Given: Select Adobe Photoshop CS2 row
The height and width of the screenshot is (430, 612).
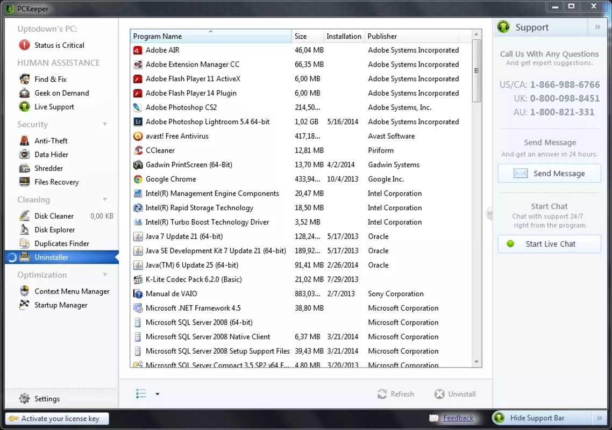Looking at the screenshot, I should click(301, 107).
